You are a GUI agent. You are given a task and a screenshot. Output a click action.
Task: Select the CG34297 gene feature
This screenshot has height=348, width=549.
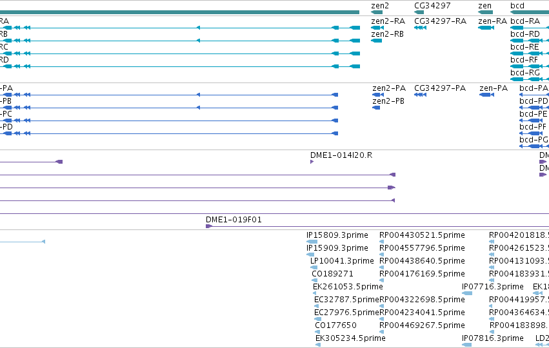[x=419, y=12]
